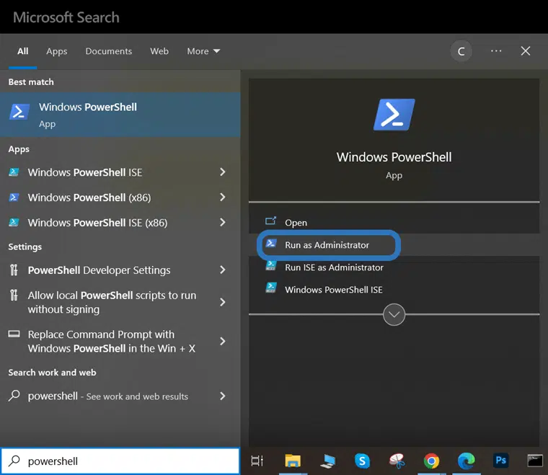Launch Skype from the taskbar
This screenshot has height=475, width=548.
362,461
